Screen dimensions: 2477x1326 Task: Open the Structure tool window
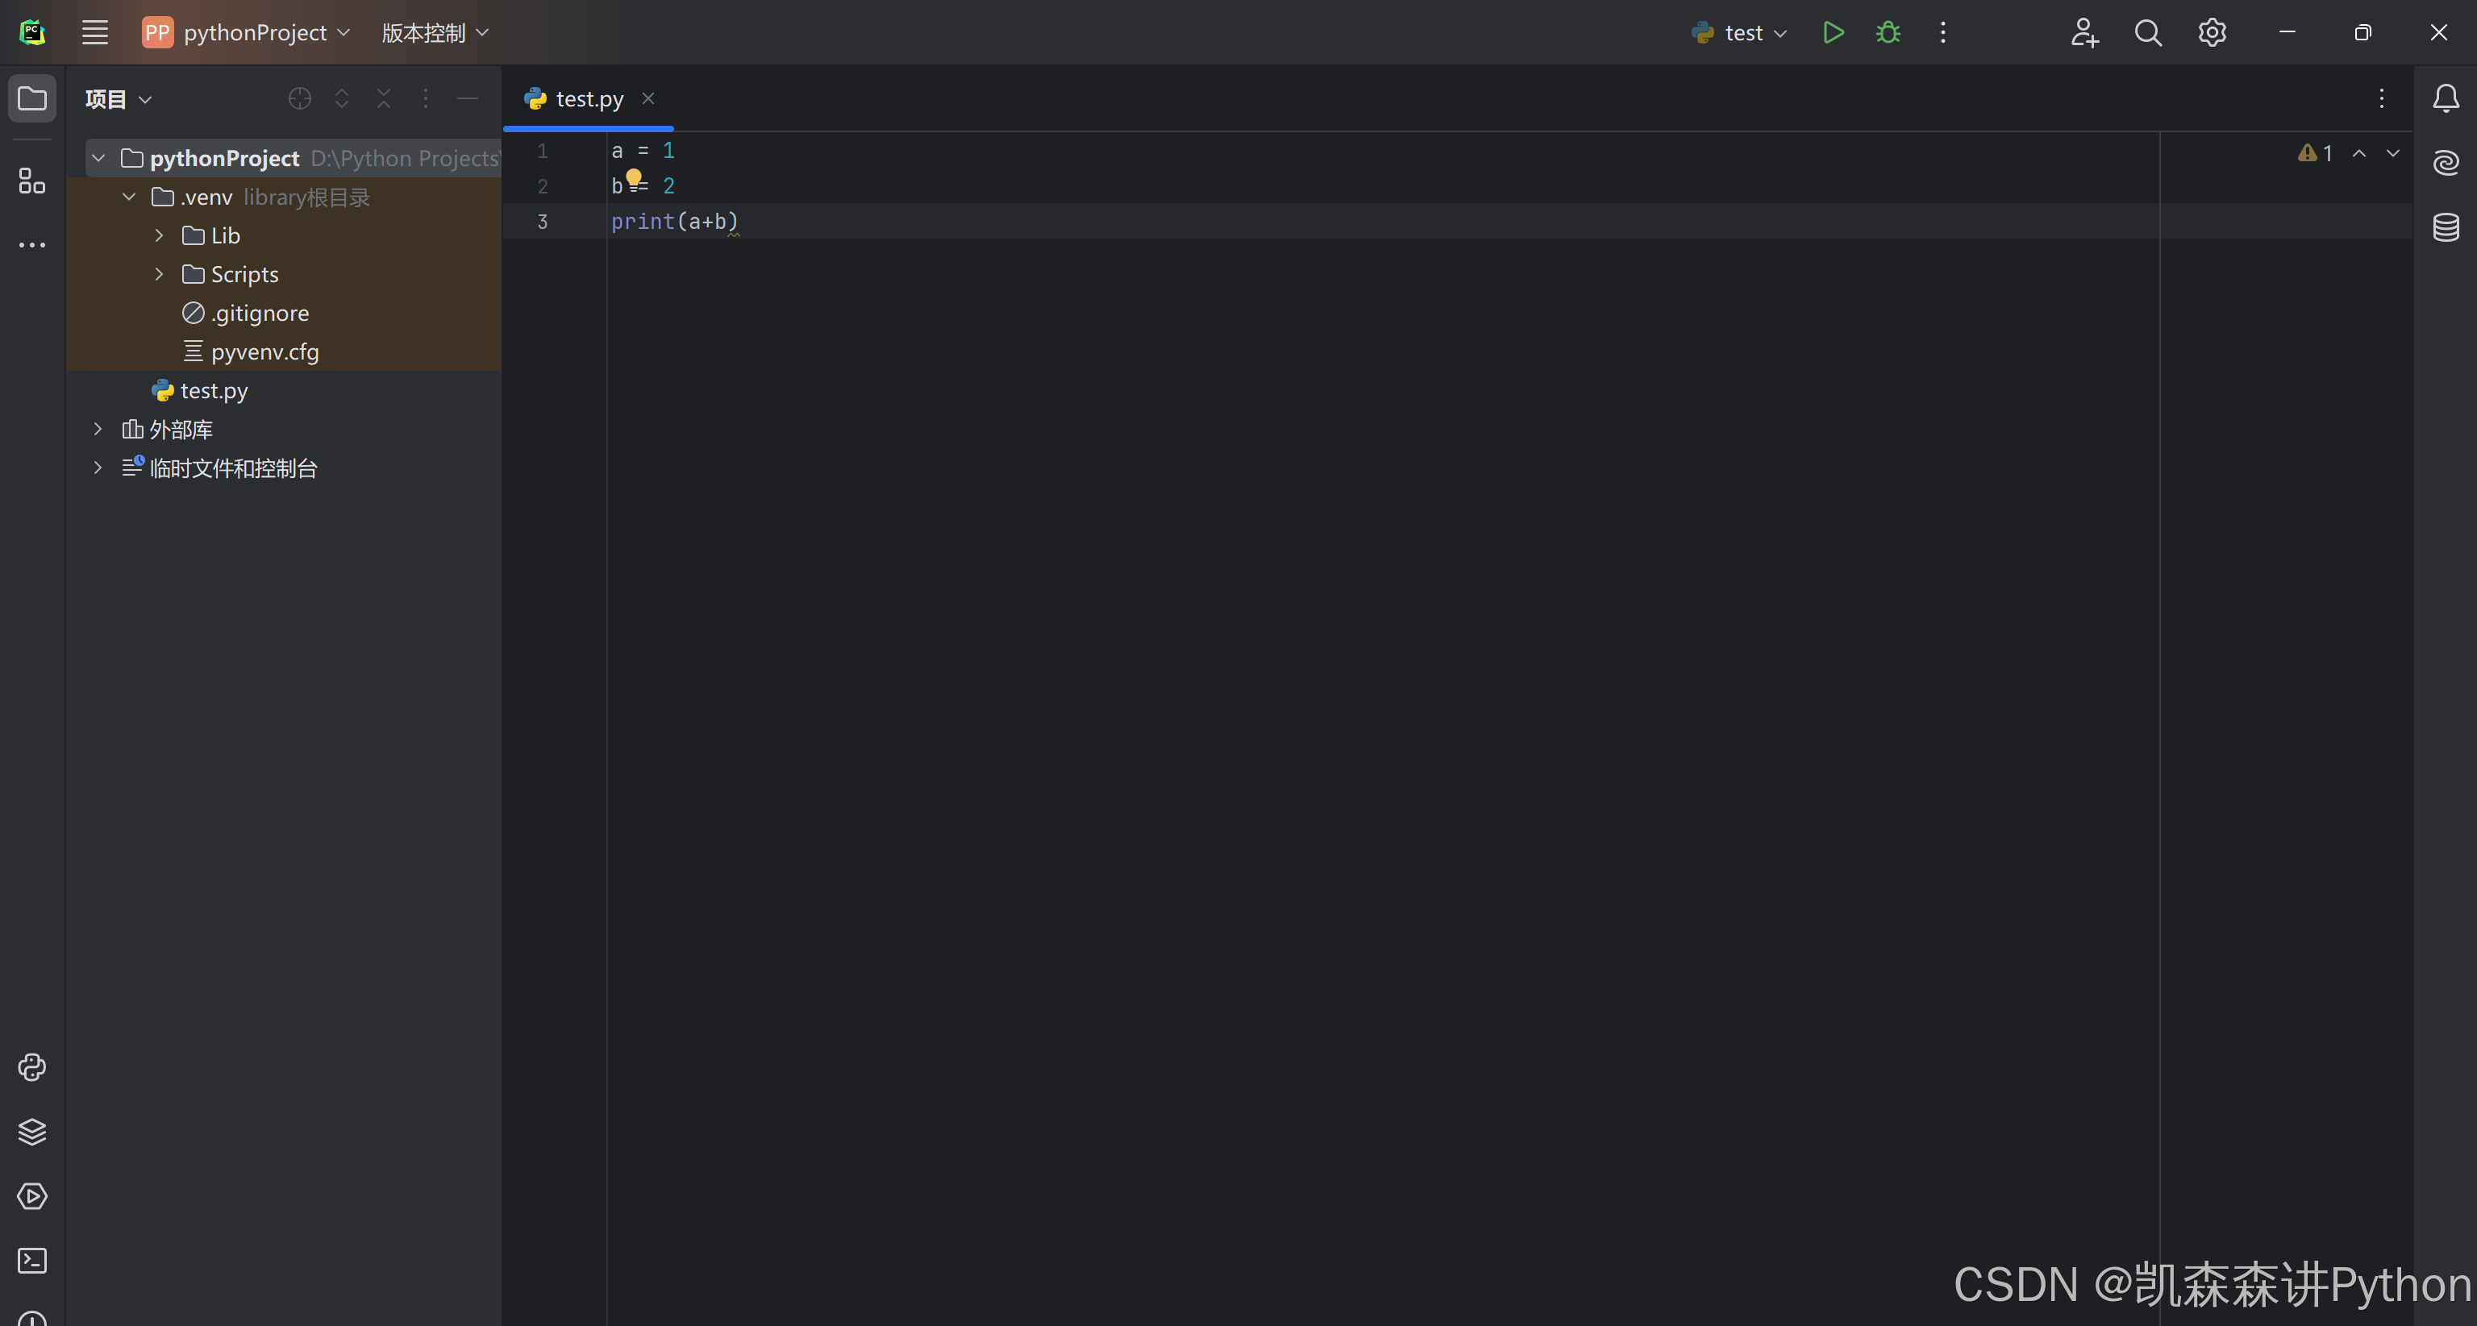click(x=31, y=181)
